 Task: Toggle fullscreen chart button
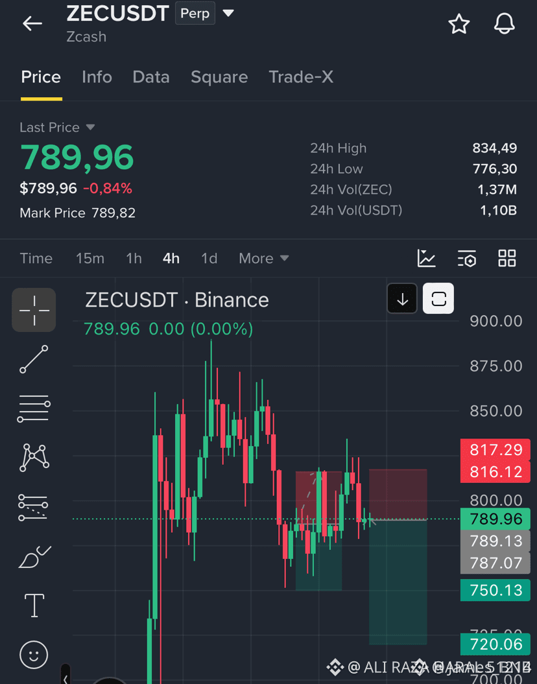438,299
